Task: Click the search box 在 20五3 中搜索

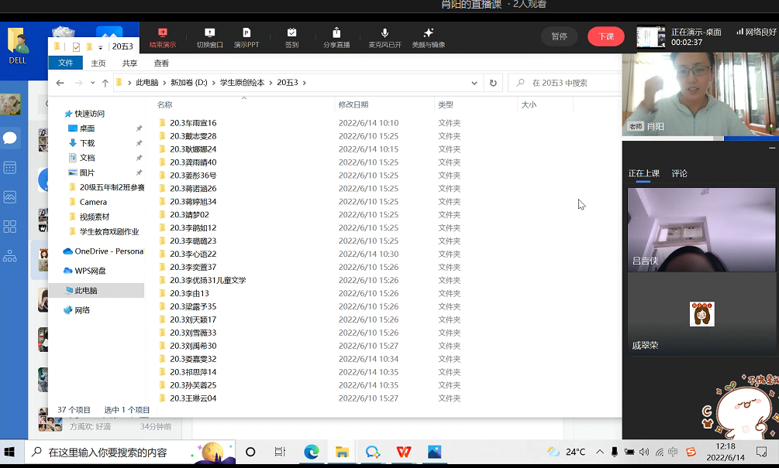Action: coord(570,83)
